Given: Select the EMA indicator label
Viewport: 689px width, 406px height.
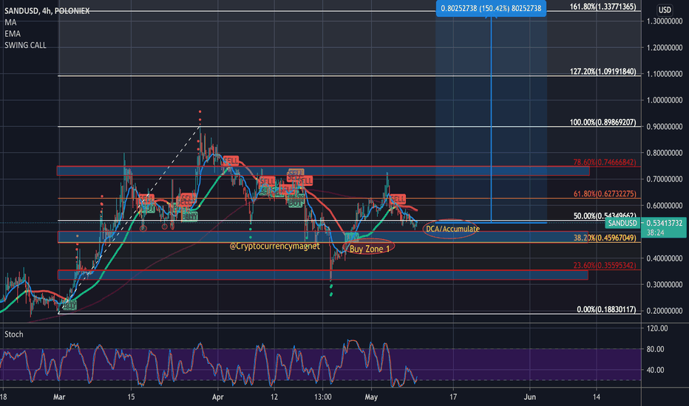Looking at the screenshot, I should (x=13, y=33).
